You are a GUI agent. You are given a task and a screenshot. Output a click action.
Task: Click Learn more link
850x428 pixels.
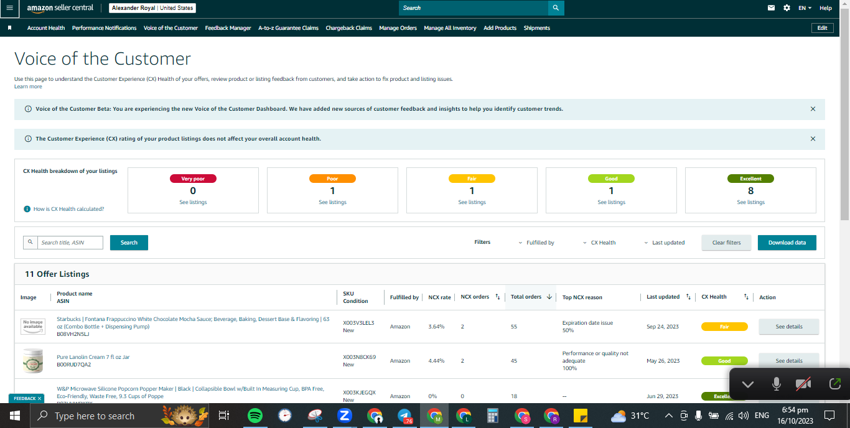pyautogui.click(x=28, y=86)
